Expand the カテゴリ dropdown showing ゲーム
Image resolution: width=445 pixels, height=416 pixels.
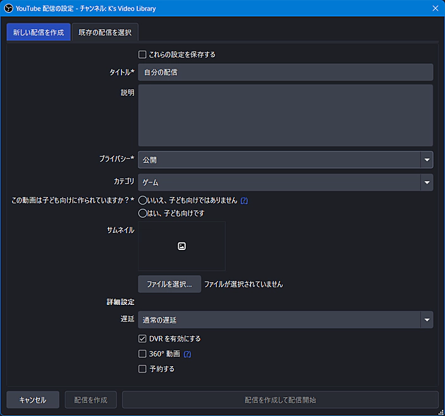tap(286, 182)
